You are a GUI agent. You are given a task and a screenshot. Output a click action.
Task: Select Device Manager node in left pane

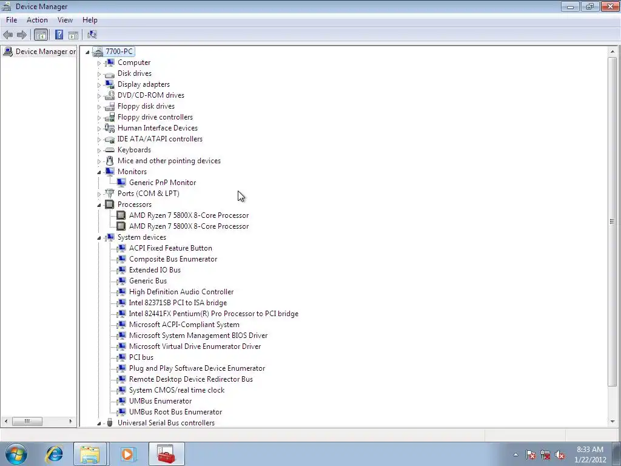click(45, 52)
